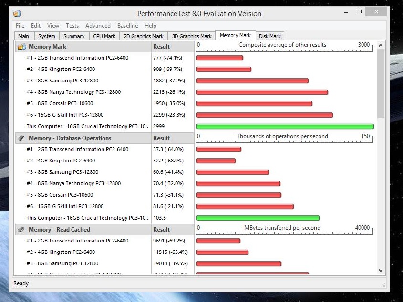
Task: Click the vertical scrollbar thumb
Action: point(381,83)
